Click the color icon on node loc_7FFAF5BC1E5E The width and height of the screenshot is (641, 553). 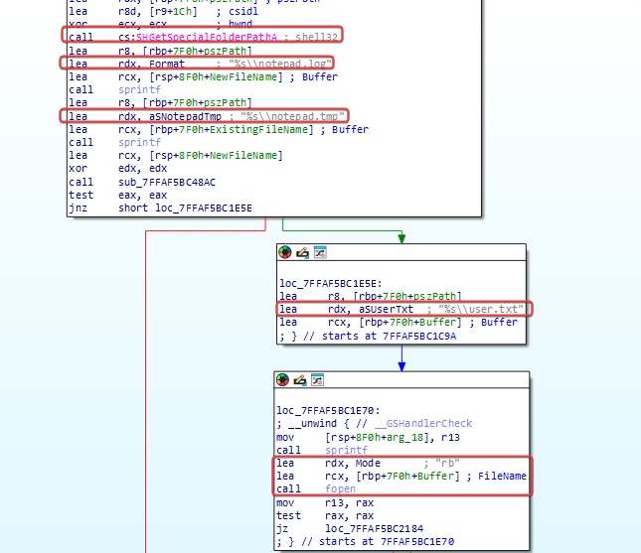point(285,252)
